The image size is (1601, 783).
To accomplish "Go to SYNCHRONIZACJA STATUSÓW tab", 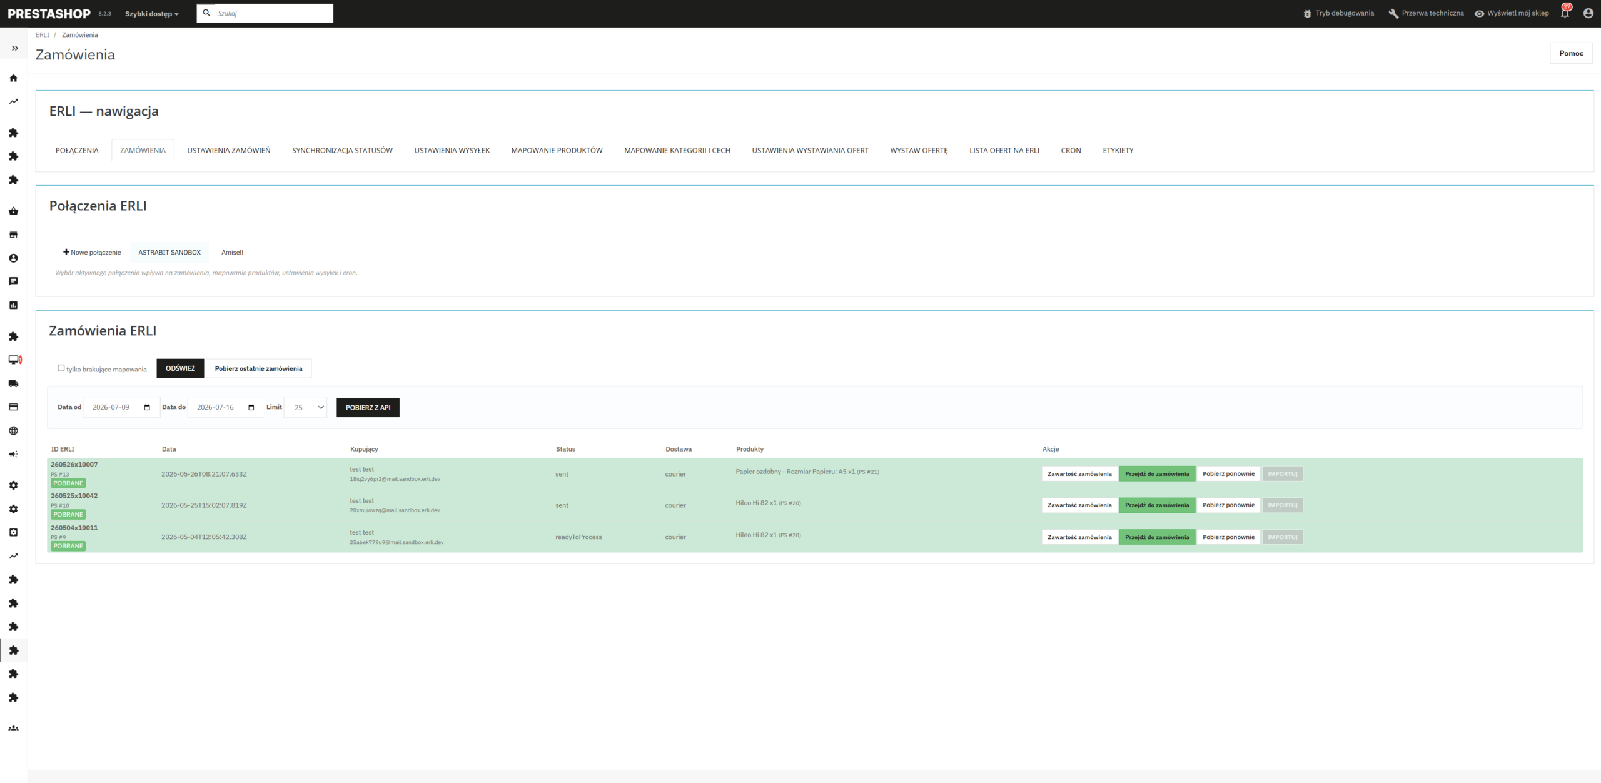I will [x=342, y=151].
